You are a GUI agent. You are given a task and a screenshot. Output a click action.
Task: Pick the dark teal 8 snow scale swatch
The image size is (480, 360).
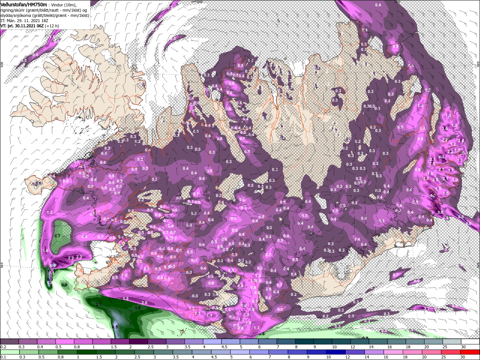[x=304, y=341]
